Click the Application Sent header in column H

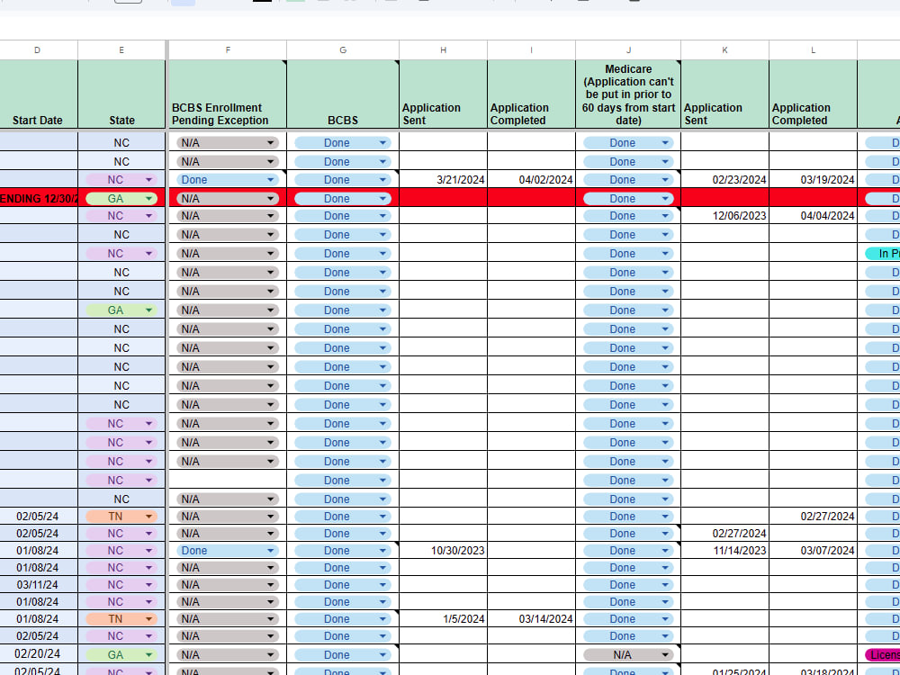coord(443,94)
